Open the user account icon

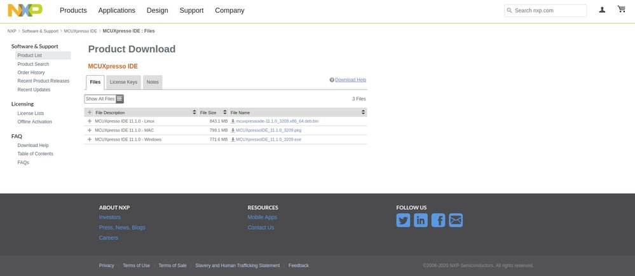pyautogui.click(x=602, y=10)
